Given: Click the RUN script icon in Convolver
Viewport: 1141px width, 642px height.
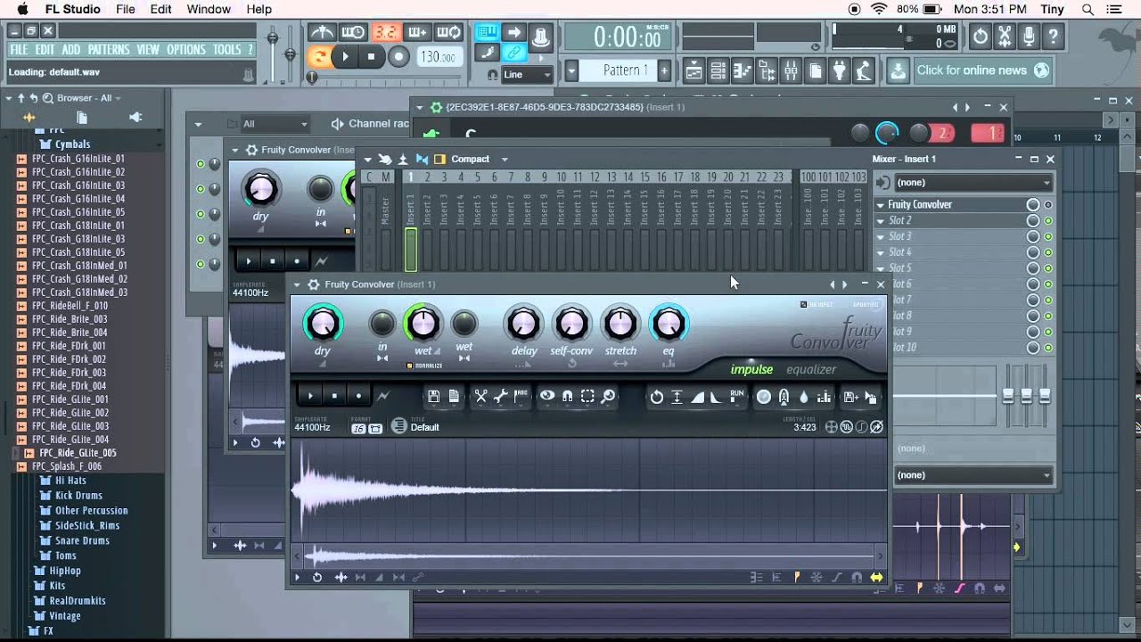Looking at the screenshot, I should point(737,396).
